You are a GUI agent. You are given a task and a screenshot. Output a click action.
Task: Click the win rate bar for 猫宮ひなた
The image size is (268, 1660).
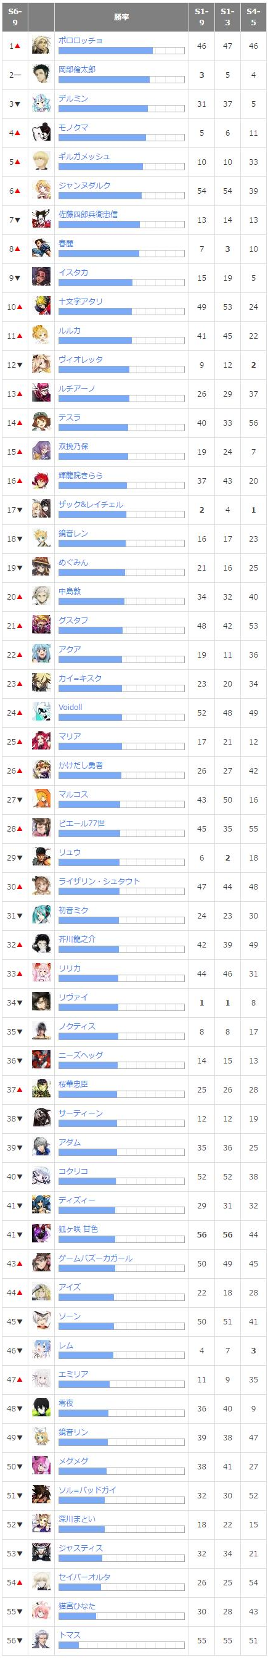click(x=121, y=1617)
